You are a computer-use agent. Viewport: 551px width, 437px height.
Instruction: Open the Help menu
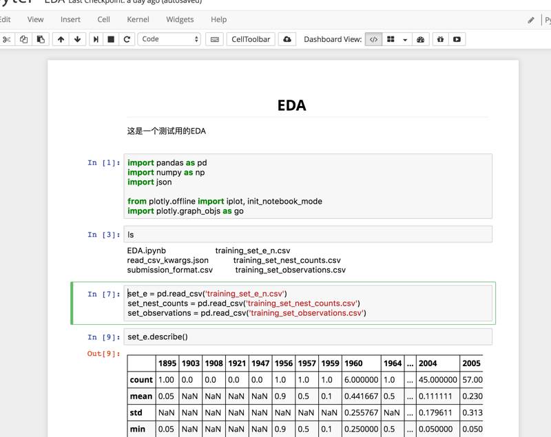coord(218,19)
